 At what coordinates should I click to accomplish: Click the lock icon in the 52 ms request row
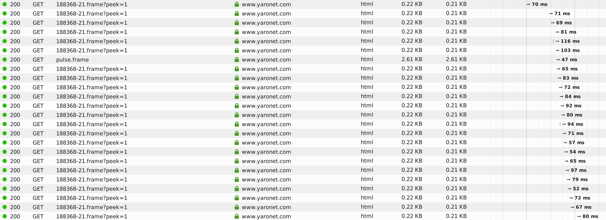[x=237, y=189]
